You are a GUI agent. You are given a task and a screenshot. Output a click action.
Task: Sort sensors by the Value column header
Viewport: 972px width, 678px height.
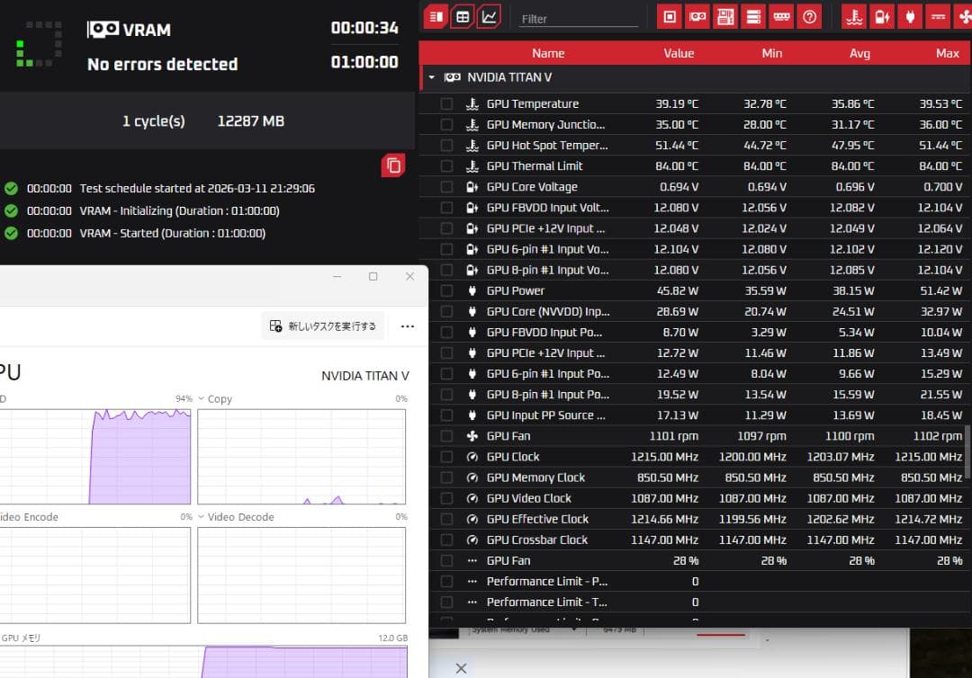(x=679, y=53)
